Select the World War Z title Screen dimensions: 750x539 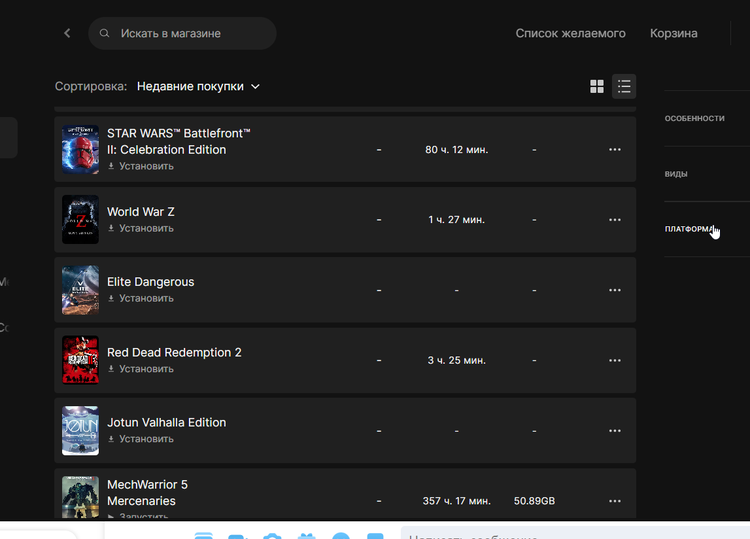click(141, 211)
